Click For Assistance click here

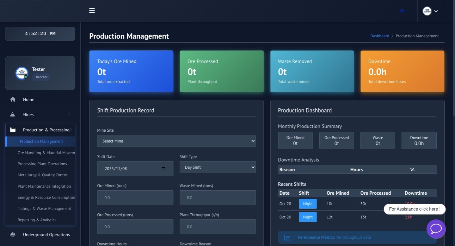tap(414, 209)
